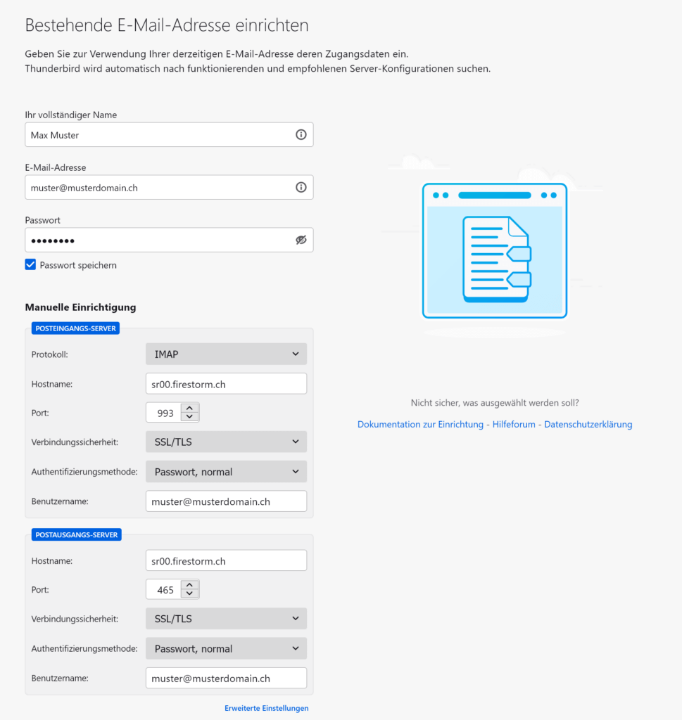This screenshot has width=682, height=720.
Task: Click the document illustration image
Action: coord(495,251)
